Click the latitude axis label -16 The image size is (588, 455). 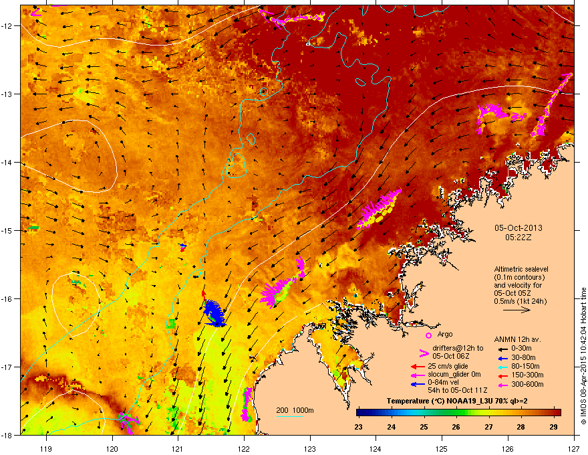point(7,299)
